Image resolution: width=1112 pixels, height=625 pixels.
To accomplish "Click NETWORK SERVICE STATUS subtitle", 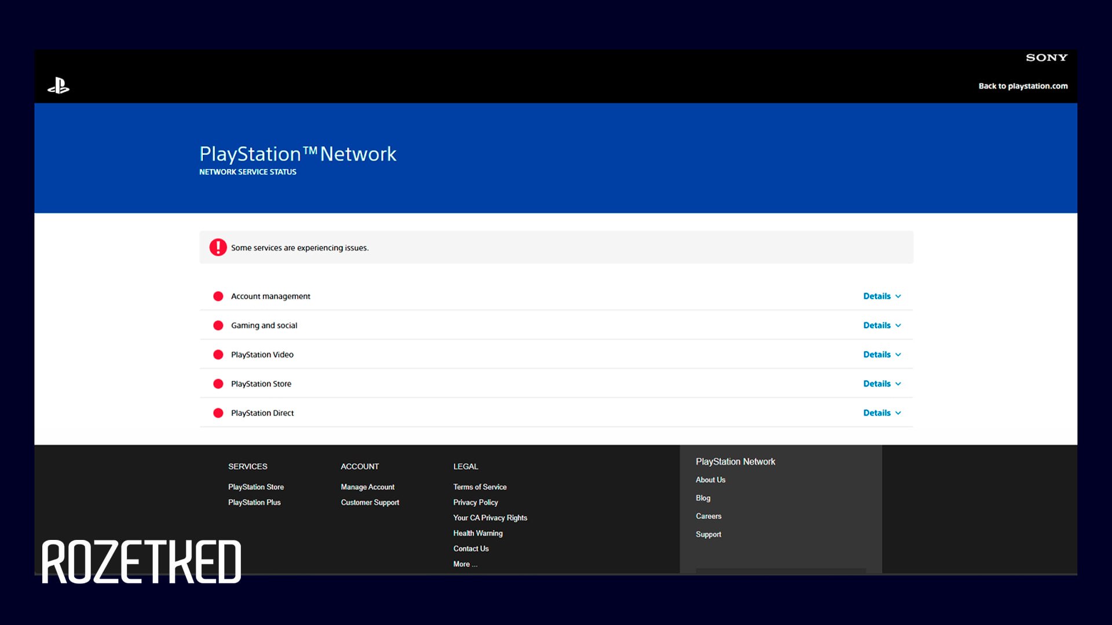I will click(247, 172).
